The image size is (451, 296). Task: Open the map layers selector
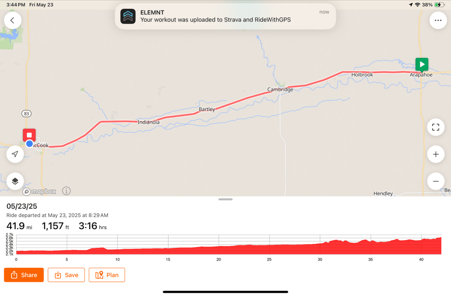pos(15,181)
